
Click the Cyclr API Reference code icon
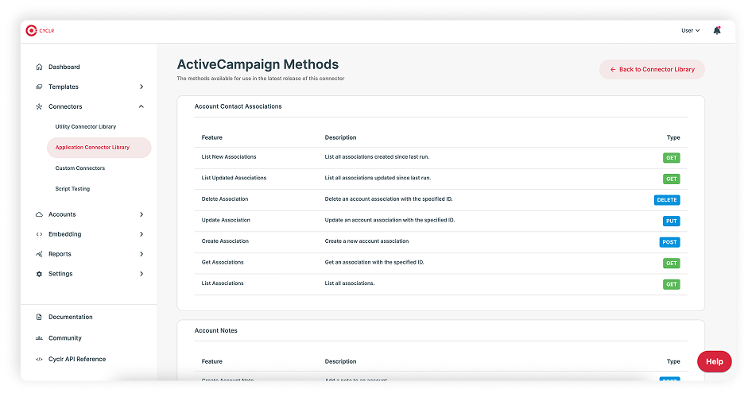(39, 359)
